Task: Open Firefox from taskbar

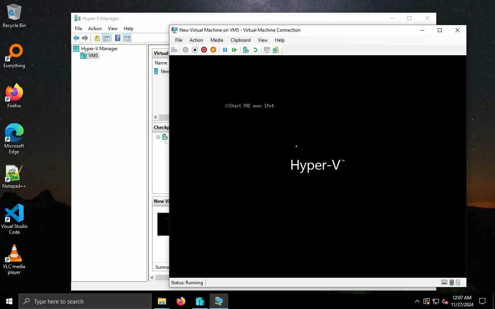Action: point(181,301)
